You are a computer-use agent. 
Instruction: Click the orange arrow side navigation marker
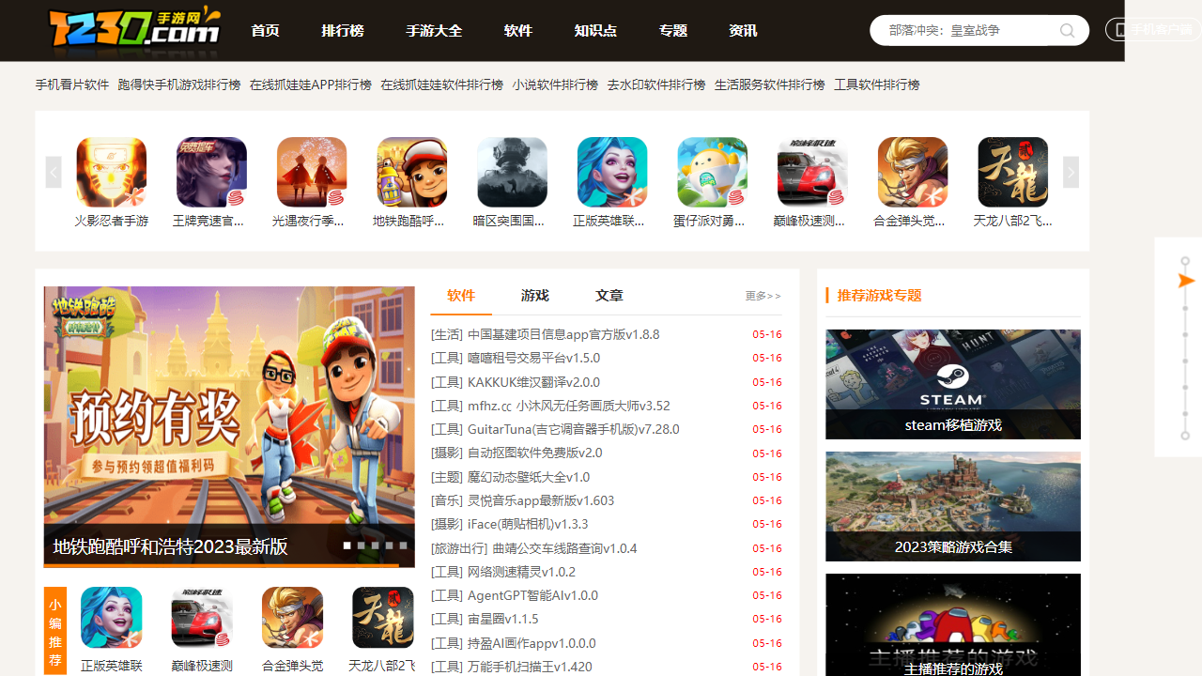click(x=1186, y=281)
